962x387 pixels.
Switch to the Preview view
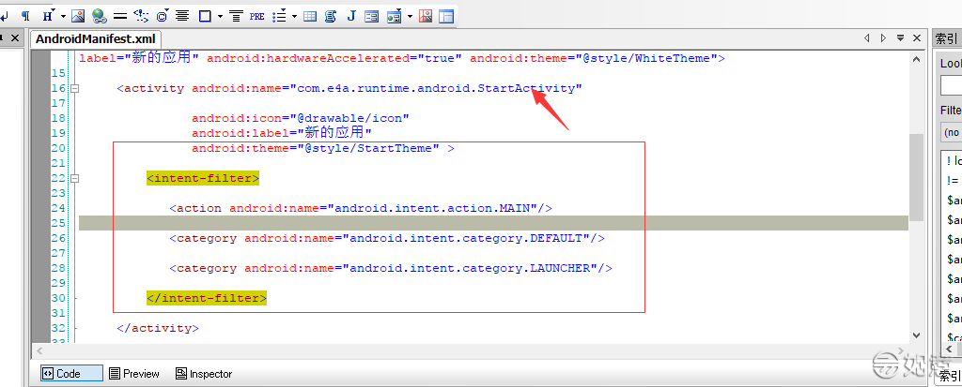point(133,373)
